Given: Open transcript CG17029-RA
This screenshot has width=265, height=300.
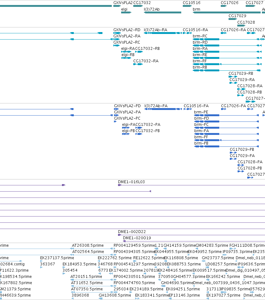Looking at the screenshot, I should tap(242, 79).
